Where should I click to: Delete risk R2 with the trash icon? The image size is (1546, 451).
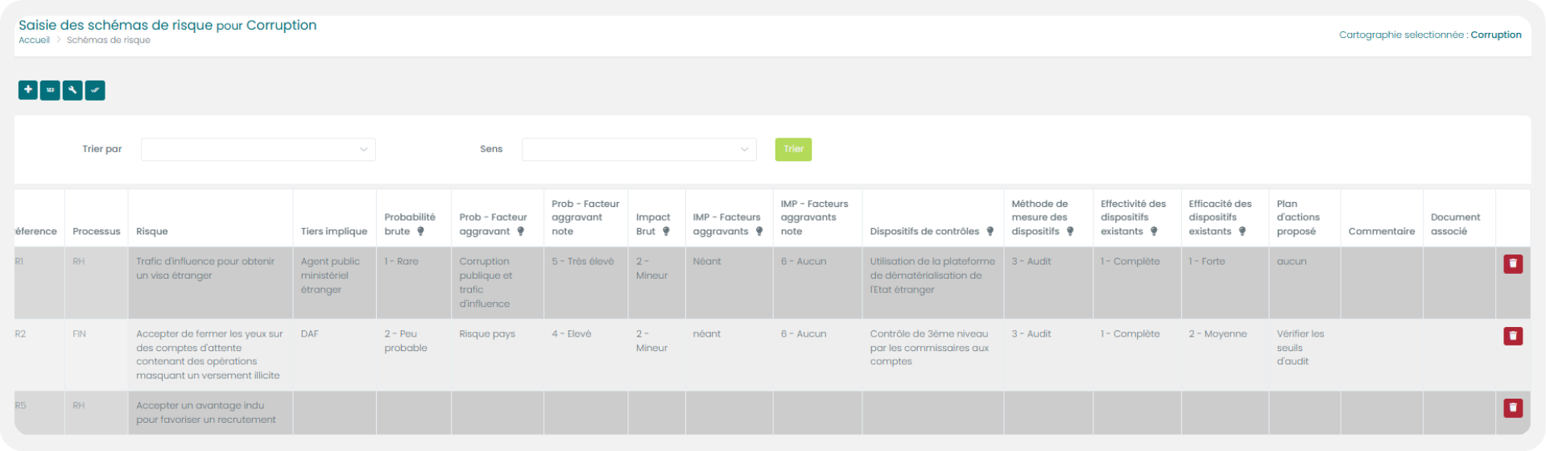coord(1512,336)
